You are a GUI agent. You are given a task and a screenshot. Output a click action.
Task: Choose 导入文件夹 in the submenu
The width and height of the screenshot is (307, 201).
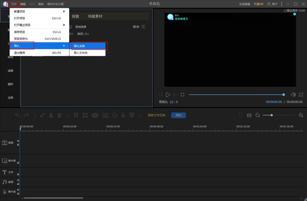(x=87, y=53)
